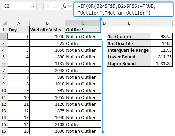Select column C header

pyautogui.click(x=83, y=23)
